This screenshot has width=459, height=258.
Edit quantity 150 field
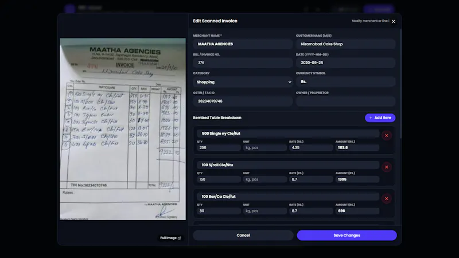(219, 179)
